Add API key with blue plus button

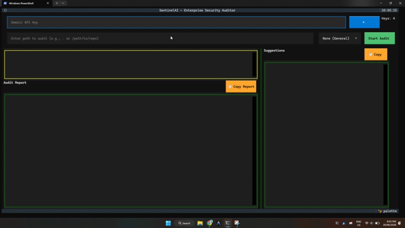[364, 22]
